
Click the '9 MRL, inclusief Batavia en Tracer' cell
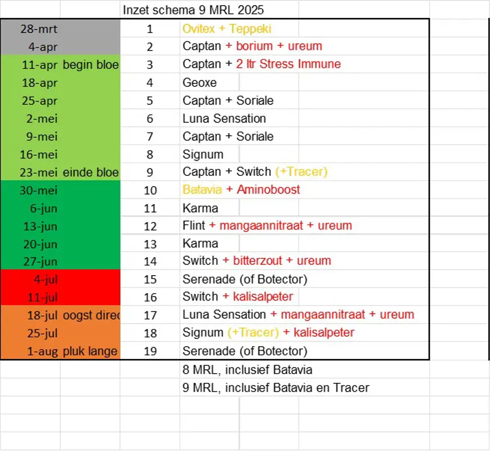[275, 388]
